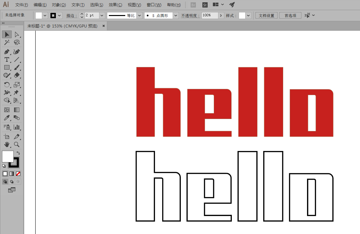Enable Draw Behind mode
Viewport: 360px width, 234px height.
12,182
